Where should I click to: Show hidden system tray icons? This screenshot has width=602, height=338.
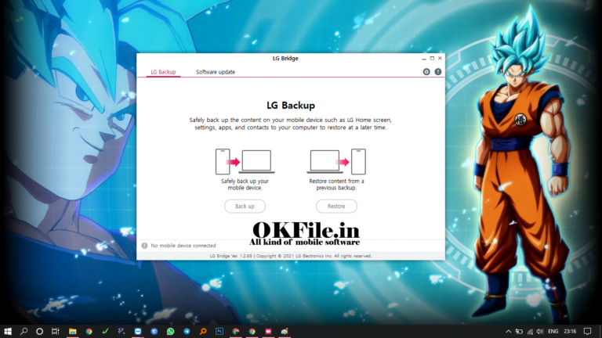click(x=508, y=332)
